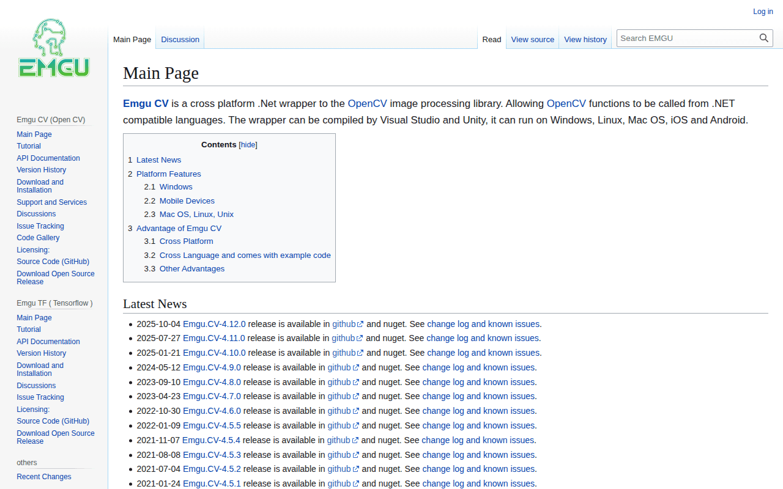
Task: Open github link for Emgu.CV-4.11.0
Action: [347, 338]
